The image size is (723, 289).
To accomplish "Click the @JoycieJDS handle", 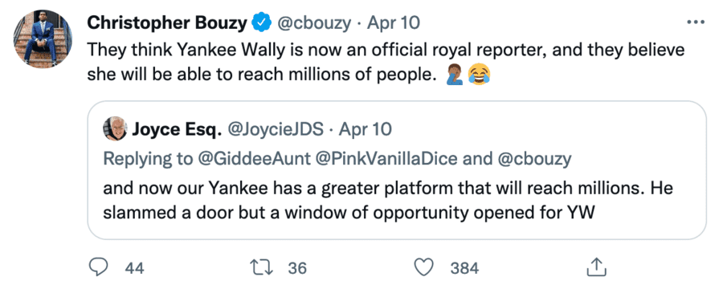I will coord(276,129).
